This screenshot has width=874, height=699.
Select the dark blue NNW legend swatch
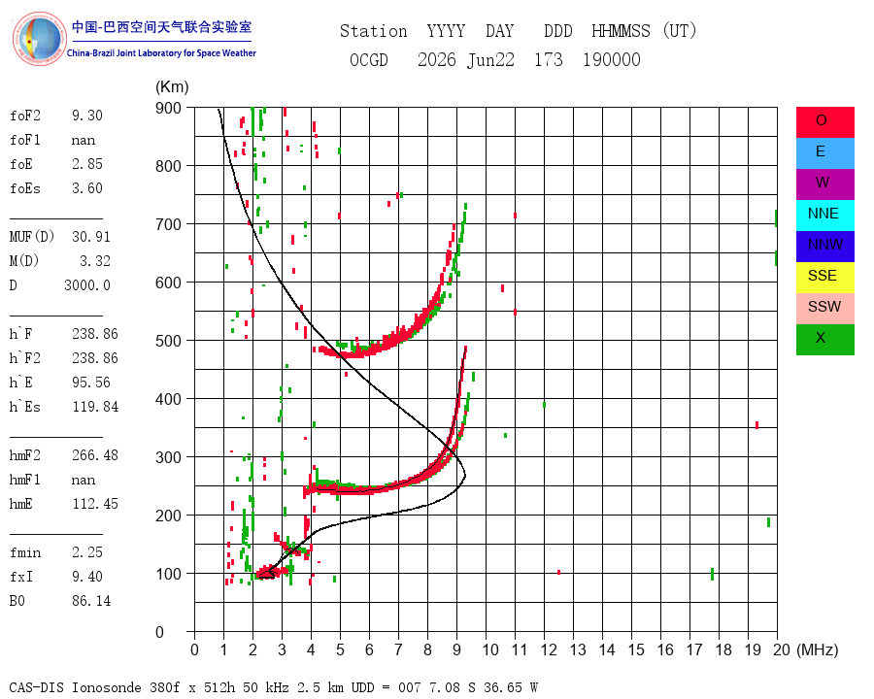coord(824,247)
